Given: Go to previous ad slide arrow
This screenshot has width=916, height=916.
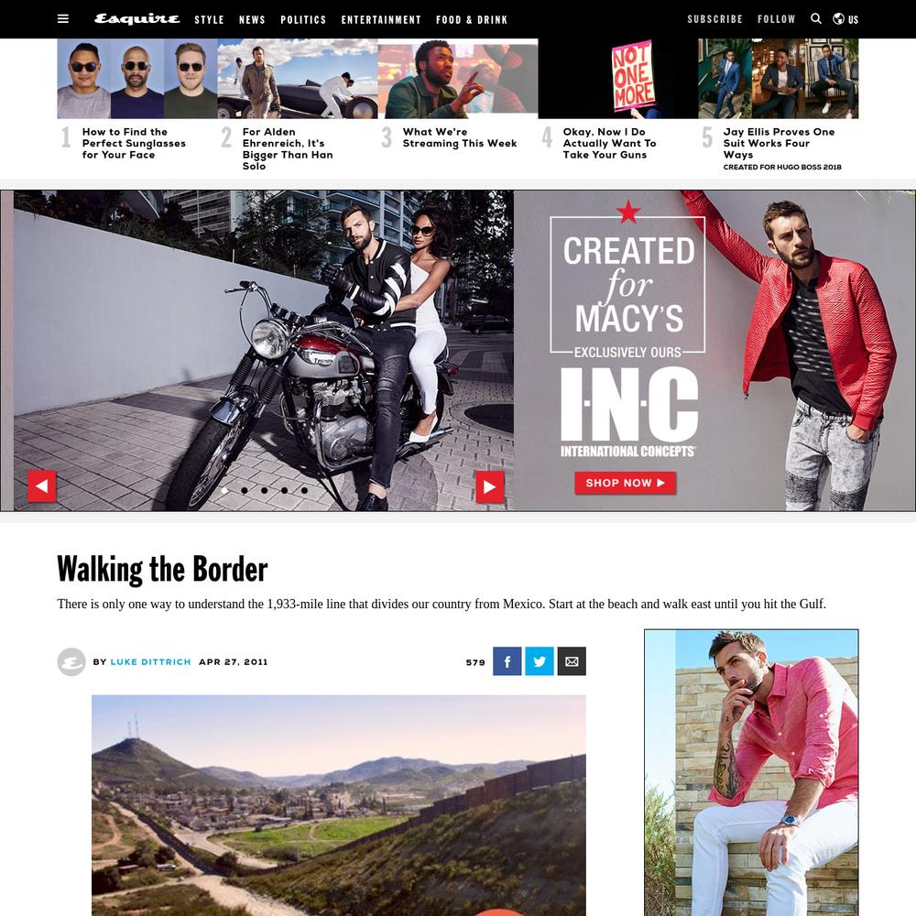Looking at the screenshot, I should [x=42, y=486].
